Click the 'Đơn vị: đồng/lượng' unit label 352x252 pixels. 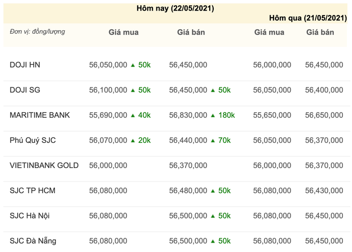point(37,32)
